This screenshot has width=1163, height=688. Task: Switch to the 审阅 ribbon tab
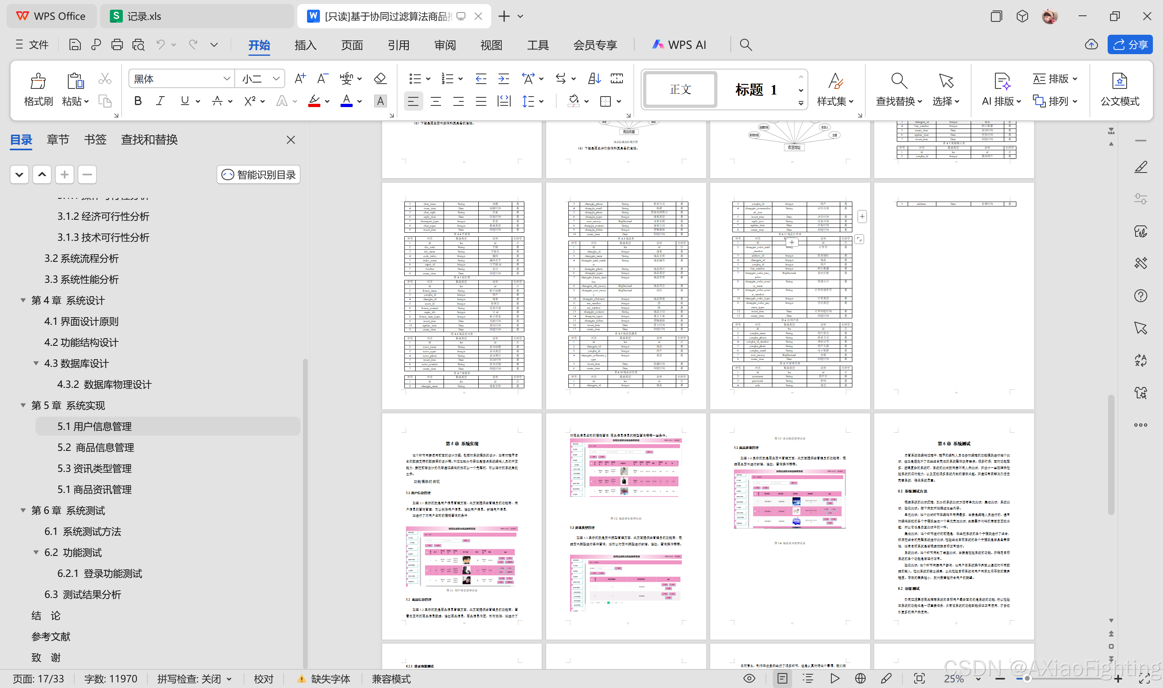tap(445, 45)
